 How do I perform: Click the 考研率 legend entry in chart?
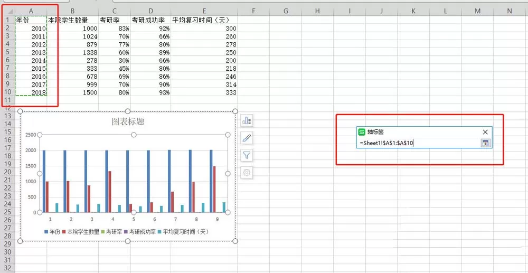(x=112, y=232)
